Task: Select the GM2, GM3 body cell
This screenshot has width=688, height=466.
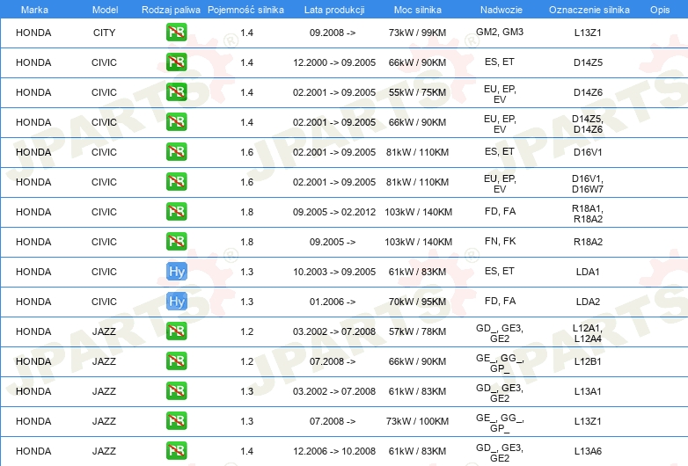Action: 500,32
